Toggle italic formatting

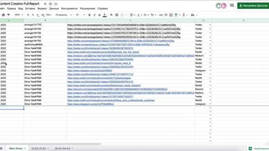(94, 15)
